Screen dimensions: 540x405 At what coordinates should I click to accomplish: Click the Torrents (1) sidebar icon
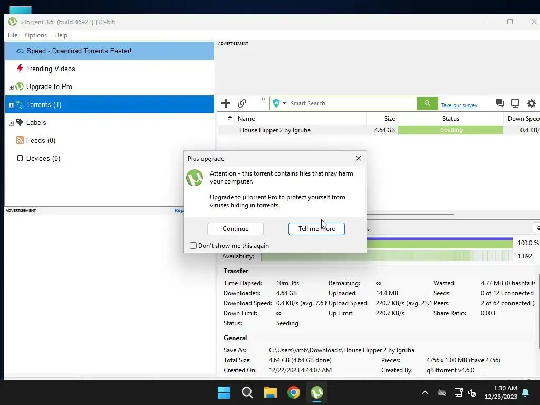coord(20,104)
